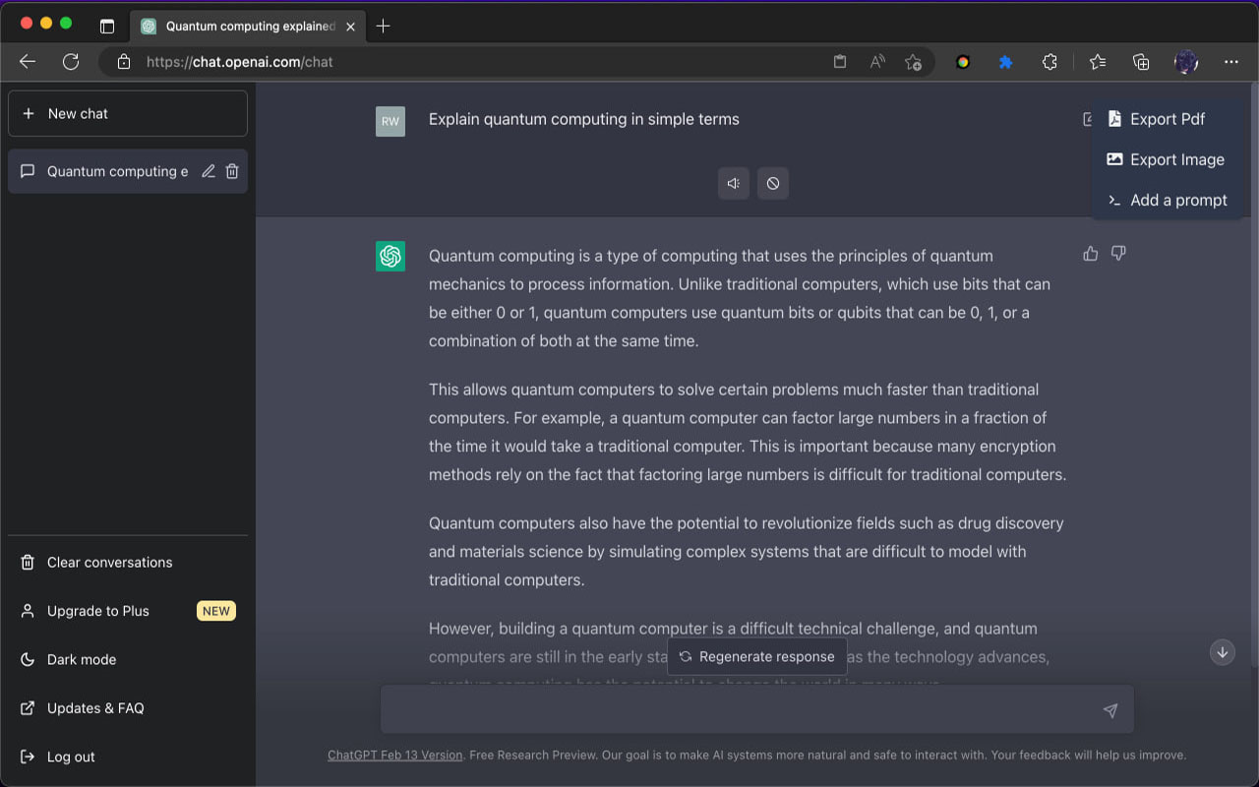The height and width of the screenshot is (787, 1259).
Task: Click Clear conversations
Action: point(128,563)
